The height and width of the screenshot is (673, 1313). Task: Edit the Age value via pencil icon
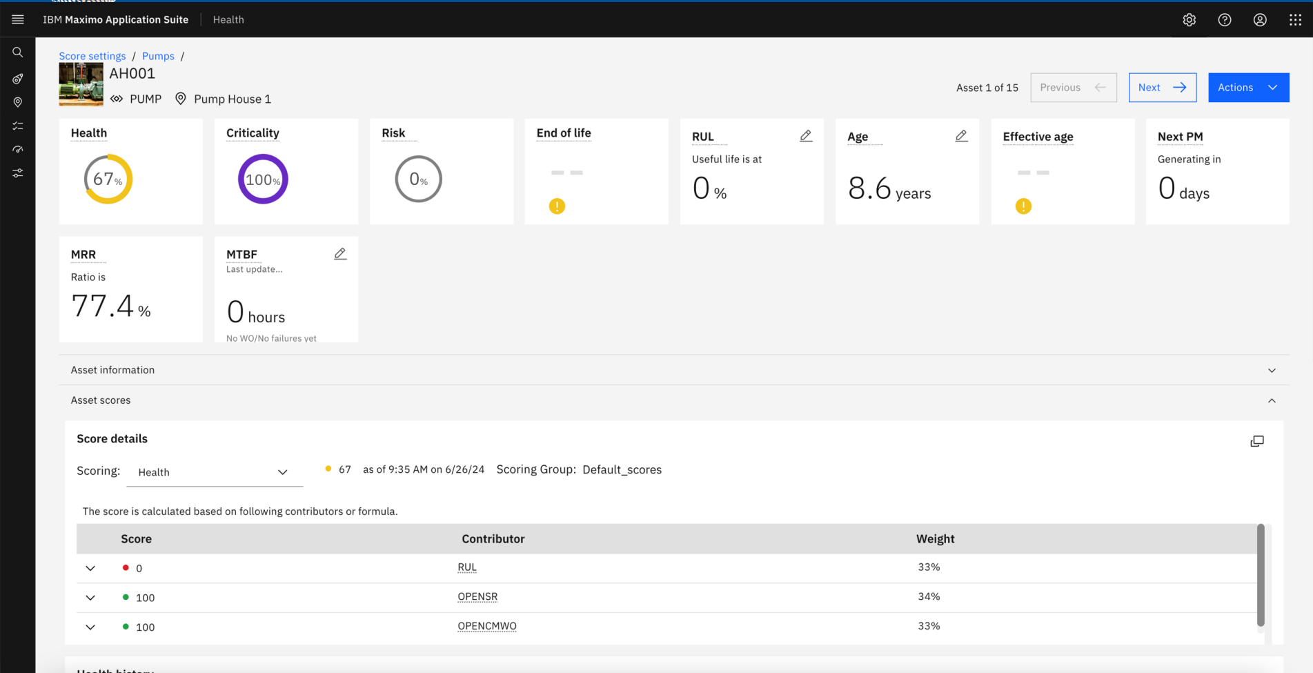click(x=961, y=136)
